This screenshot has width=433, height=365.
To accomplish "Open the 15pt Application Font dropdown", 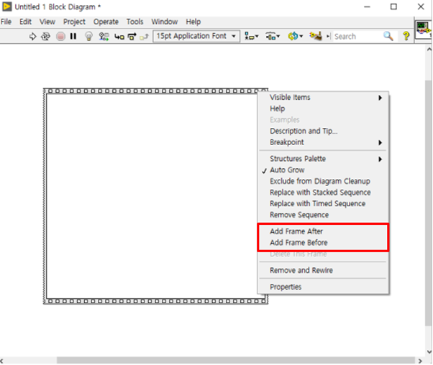I will coord(196,36).
